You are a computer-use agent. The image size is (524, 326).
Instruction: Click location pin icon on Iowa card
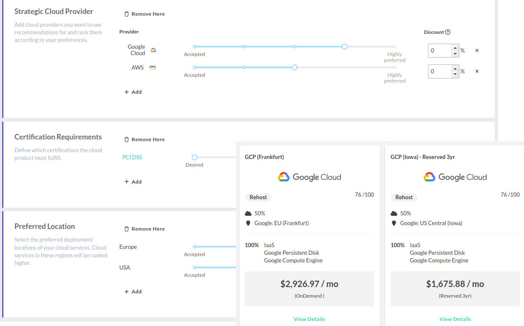click(394, 223)
